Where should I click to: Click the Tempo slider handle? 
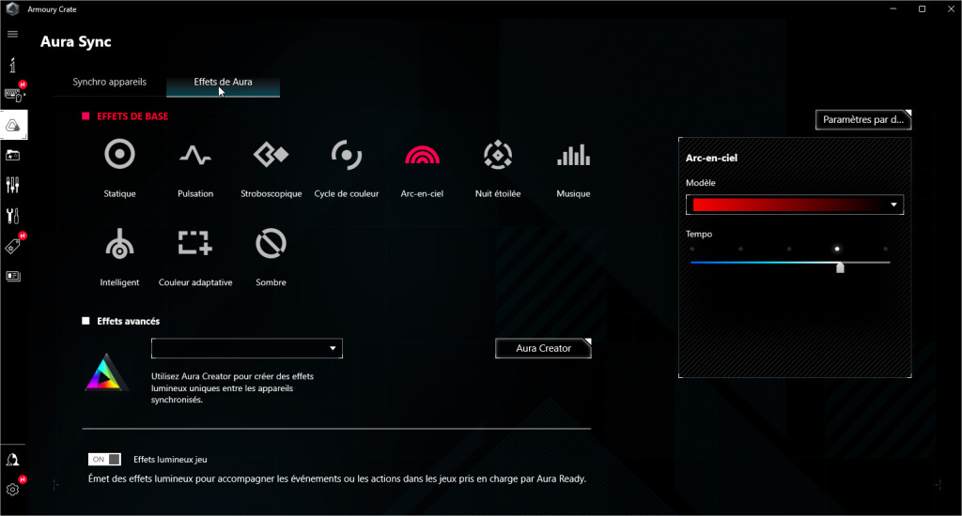840,267
